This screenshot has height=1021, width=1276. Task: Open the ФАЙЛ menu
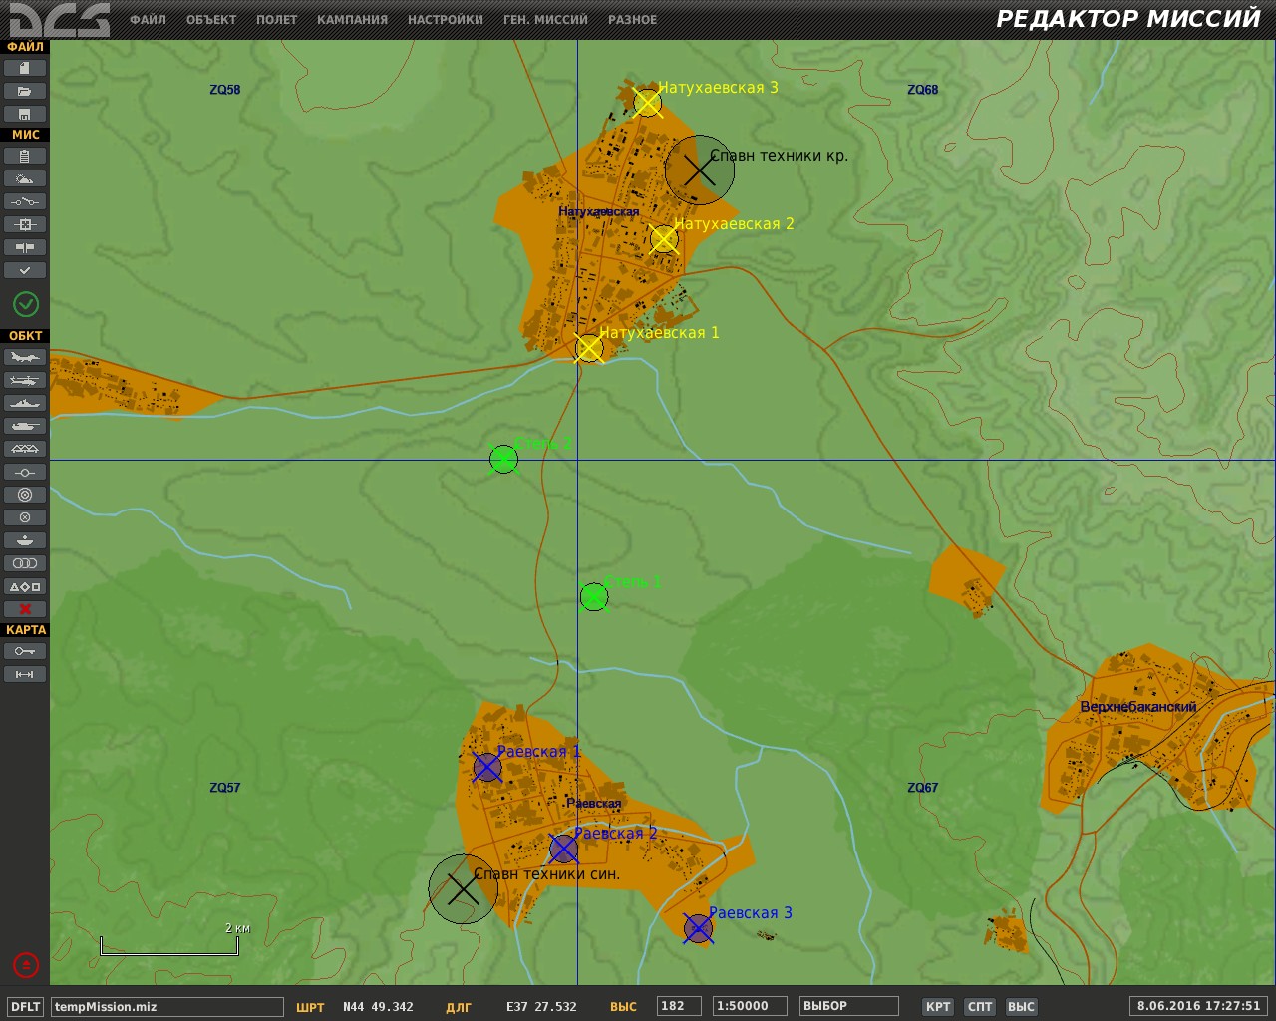[x=148, y=19]
